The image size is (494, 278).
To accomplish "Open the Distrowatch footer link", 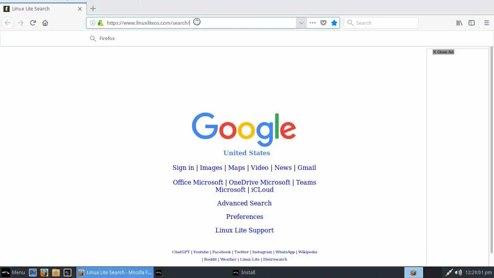I will point(275,259).
